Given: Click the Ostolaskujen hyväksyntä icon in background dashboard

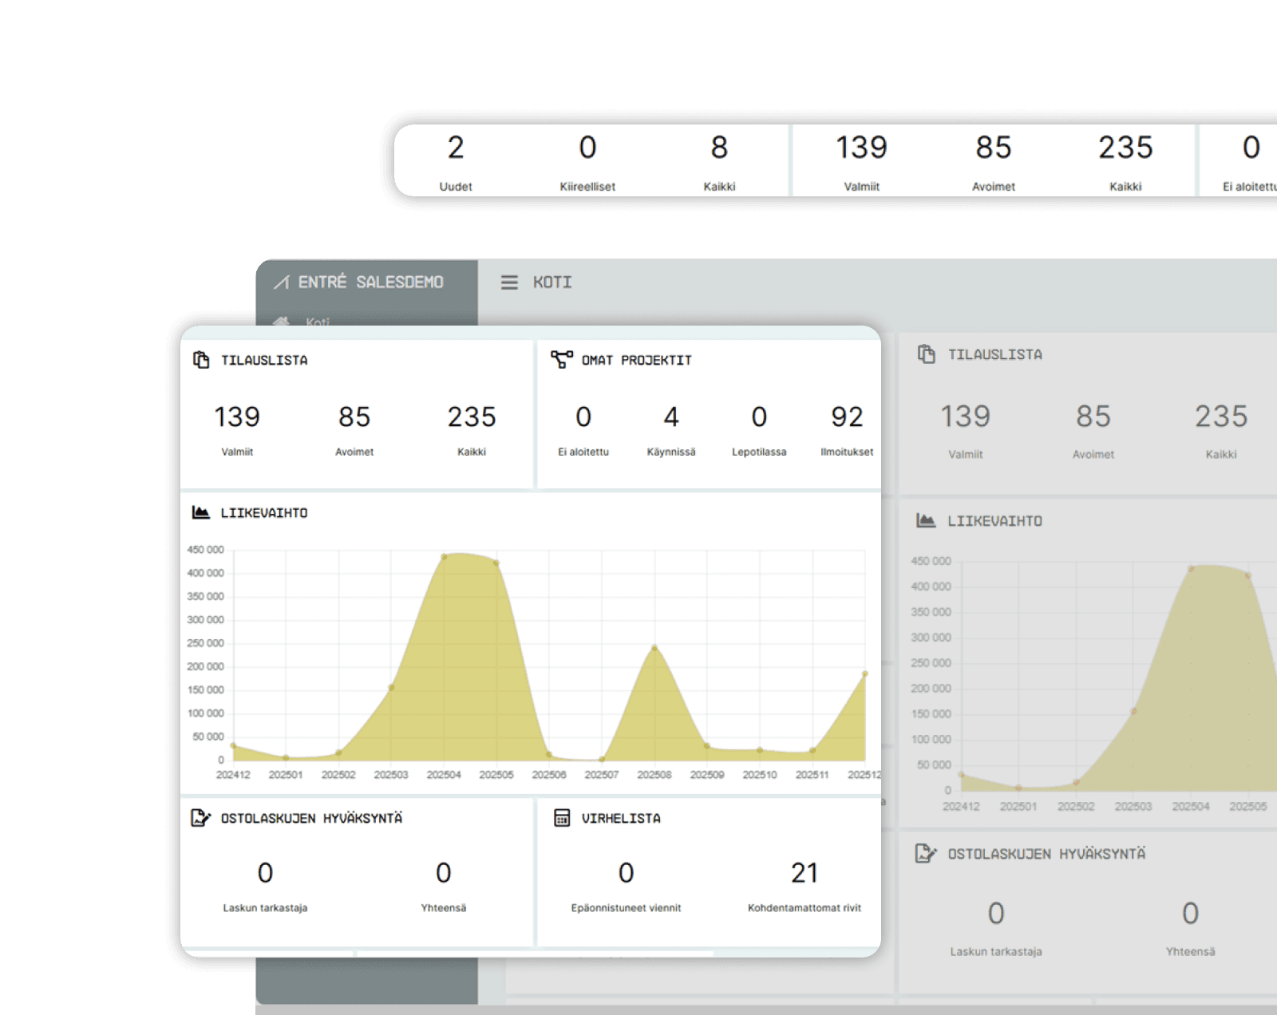Looking at the screenshot, I should (926, 853).
